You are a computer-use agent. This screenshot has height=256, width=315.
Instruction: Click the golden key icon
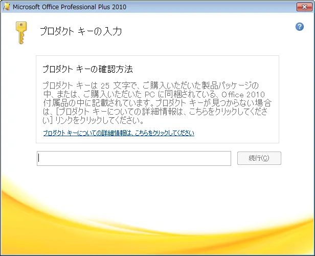(21, 33)
